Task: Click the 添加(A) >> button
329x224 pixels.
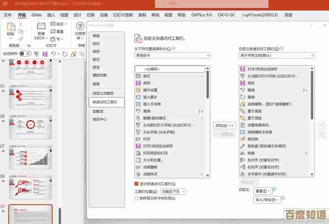Action: [x=224, y=126]
